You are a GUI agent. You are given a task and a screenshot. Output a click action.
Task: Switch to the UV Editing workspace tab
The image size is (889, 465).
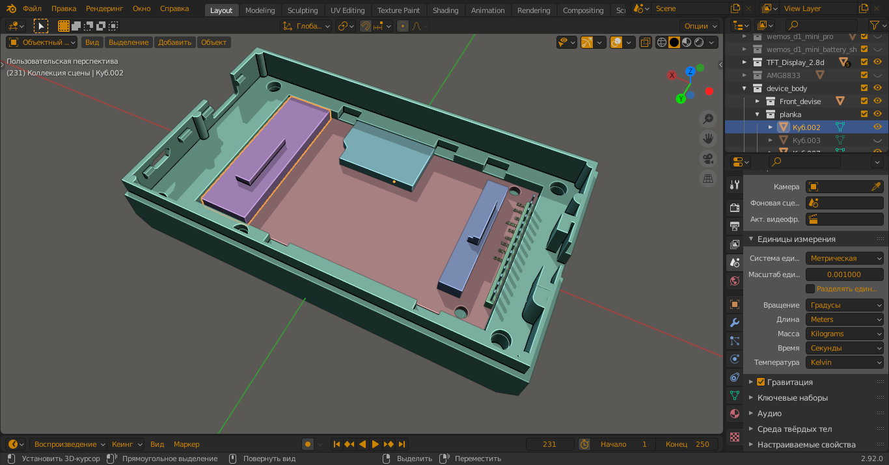tap(348, 10)
